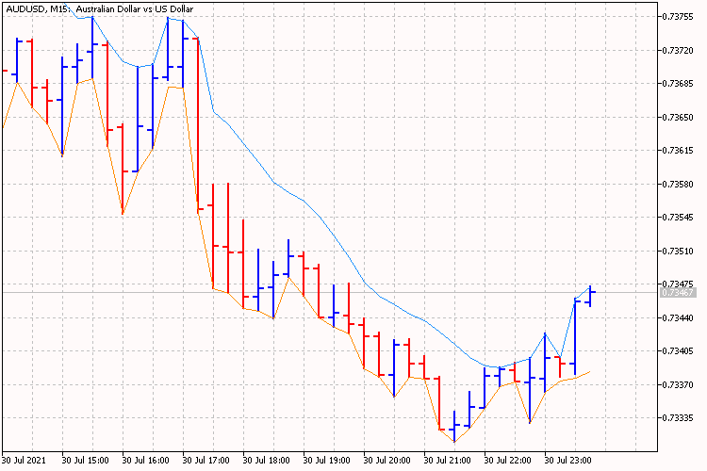The height and width of the screenshot is (471, 707).
Task: Click time axis label '30 Jul 23:00'
Action: tap(567, 461)
